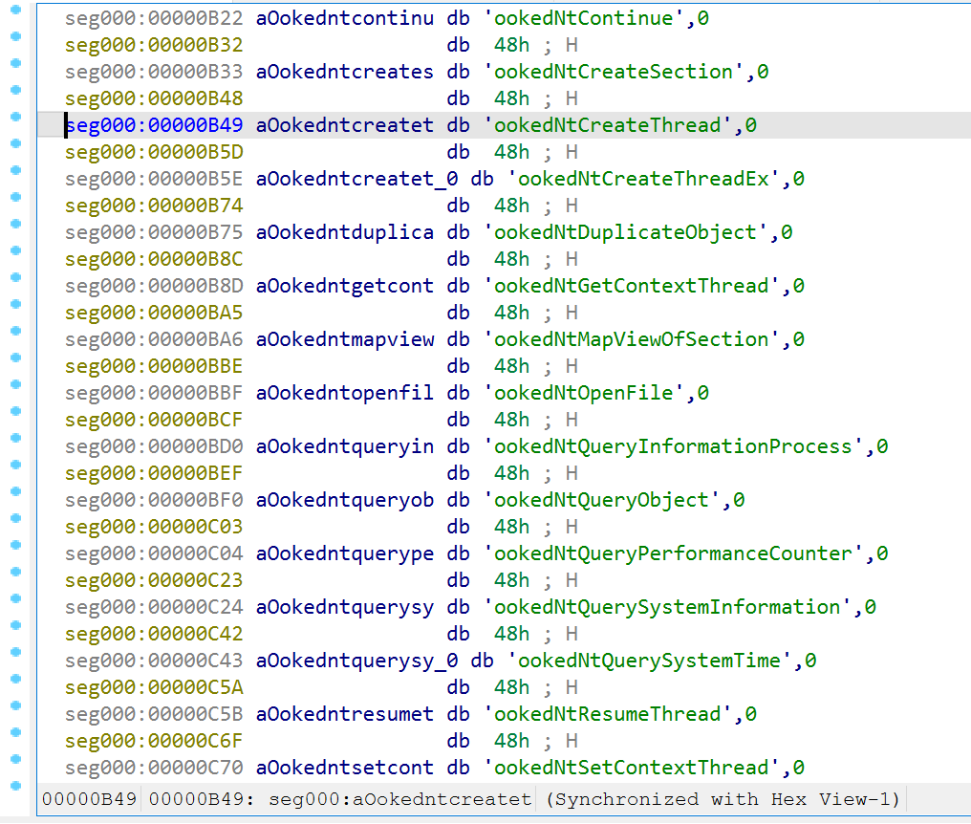Screen dimensions: 971x824
Task: Toggle breakpoint dot beside seg000:00000B49 line
Action: (x=16, y=117)
